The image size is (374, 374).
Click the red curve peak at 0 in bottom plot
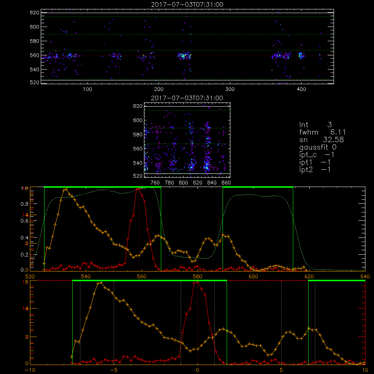pos(197,282)
